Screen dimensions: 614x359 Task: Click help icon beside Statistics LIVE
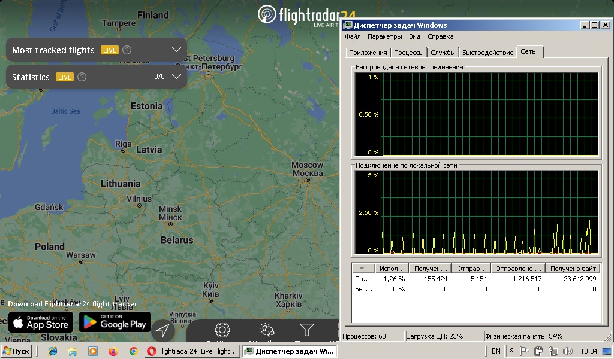(x=82, y=77)
